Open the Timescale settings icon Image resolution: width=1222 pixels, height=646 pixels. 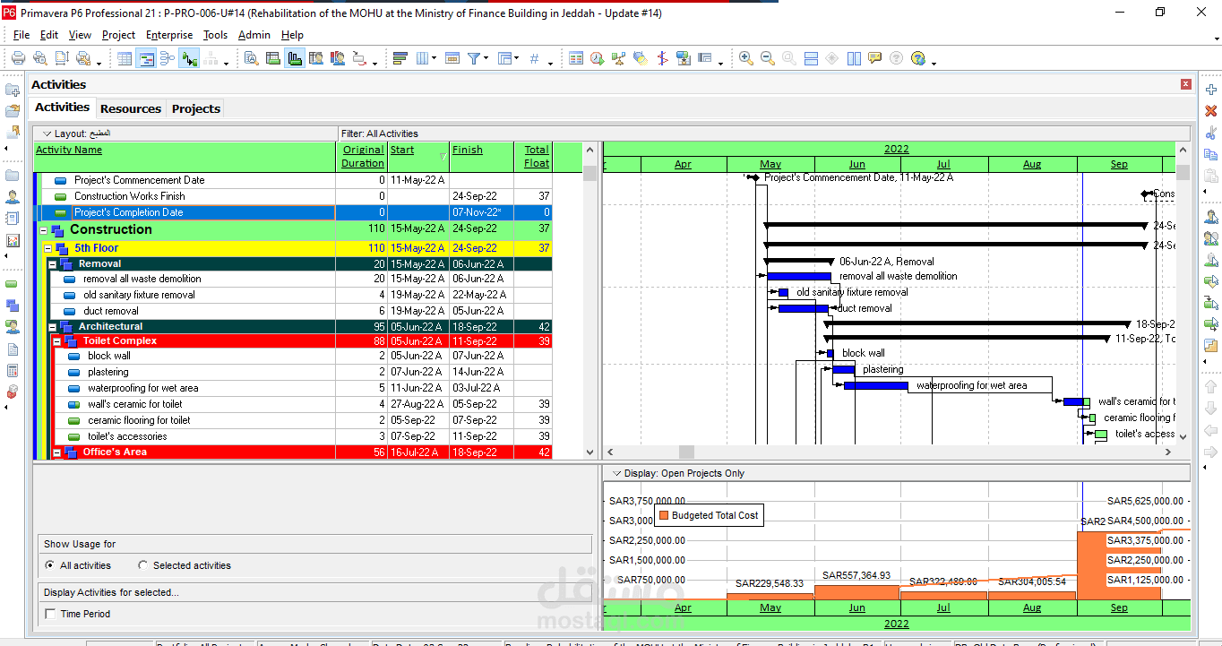[x=452, y=58]
